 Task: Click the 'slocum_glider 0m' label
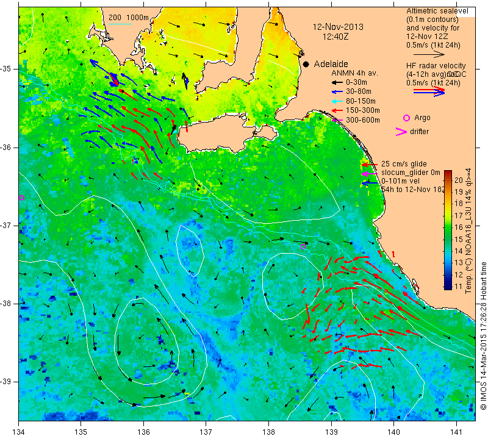(x=411, y=173)
